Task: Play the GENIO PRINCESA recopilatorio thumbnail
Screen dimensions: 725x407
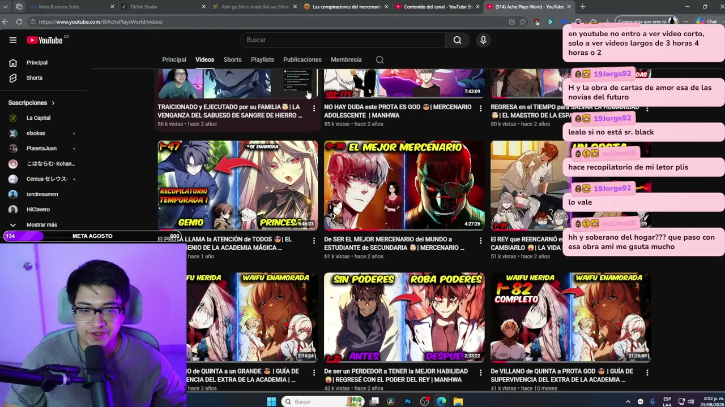Action: (x=238, y=185)
